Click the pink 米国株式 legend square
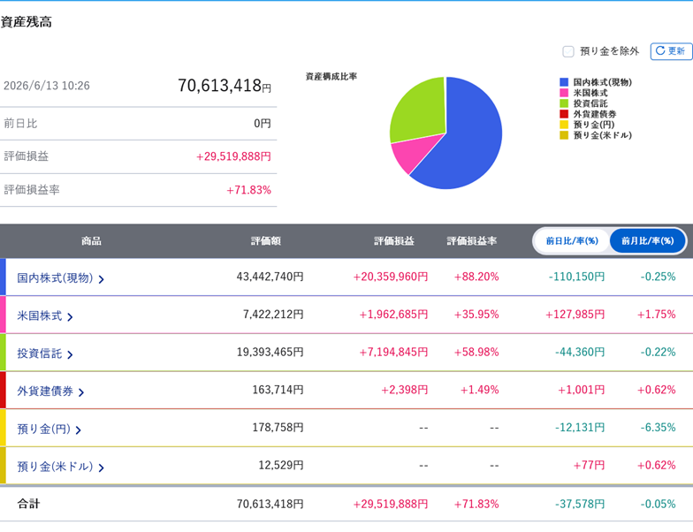 pos(564,93)
